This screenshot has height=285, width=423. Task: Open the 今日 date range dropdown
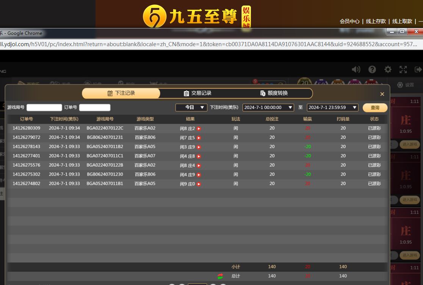(x=191, y=107)
